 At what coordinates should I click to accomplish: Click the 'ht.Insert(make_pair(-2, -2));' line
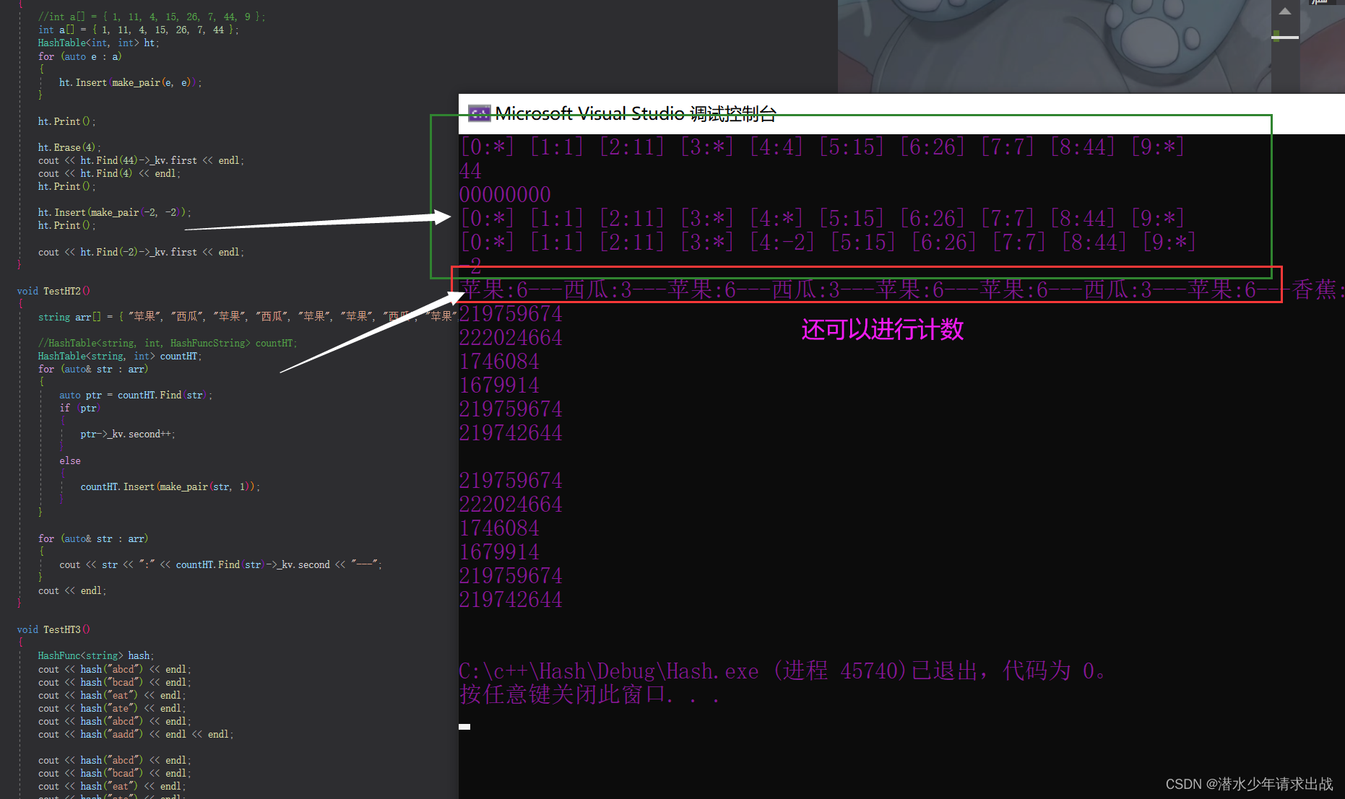click(x=115, y=212)
